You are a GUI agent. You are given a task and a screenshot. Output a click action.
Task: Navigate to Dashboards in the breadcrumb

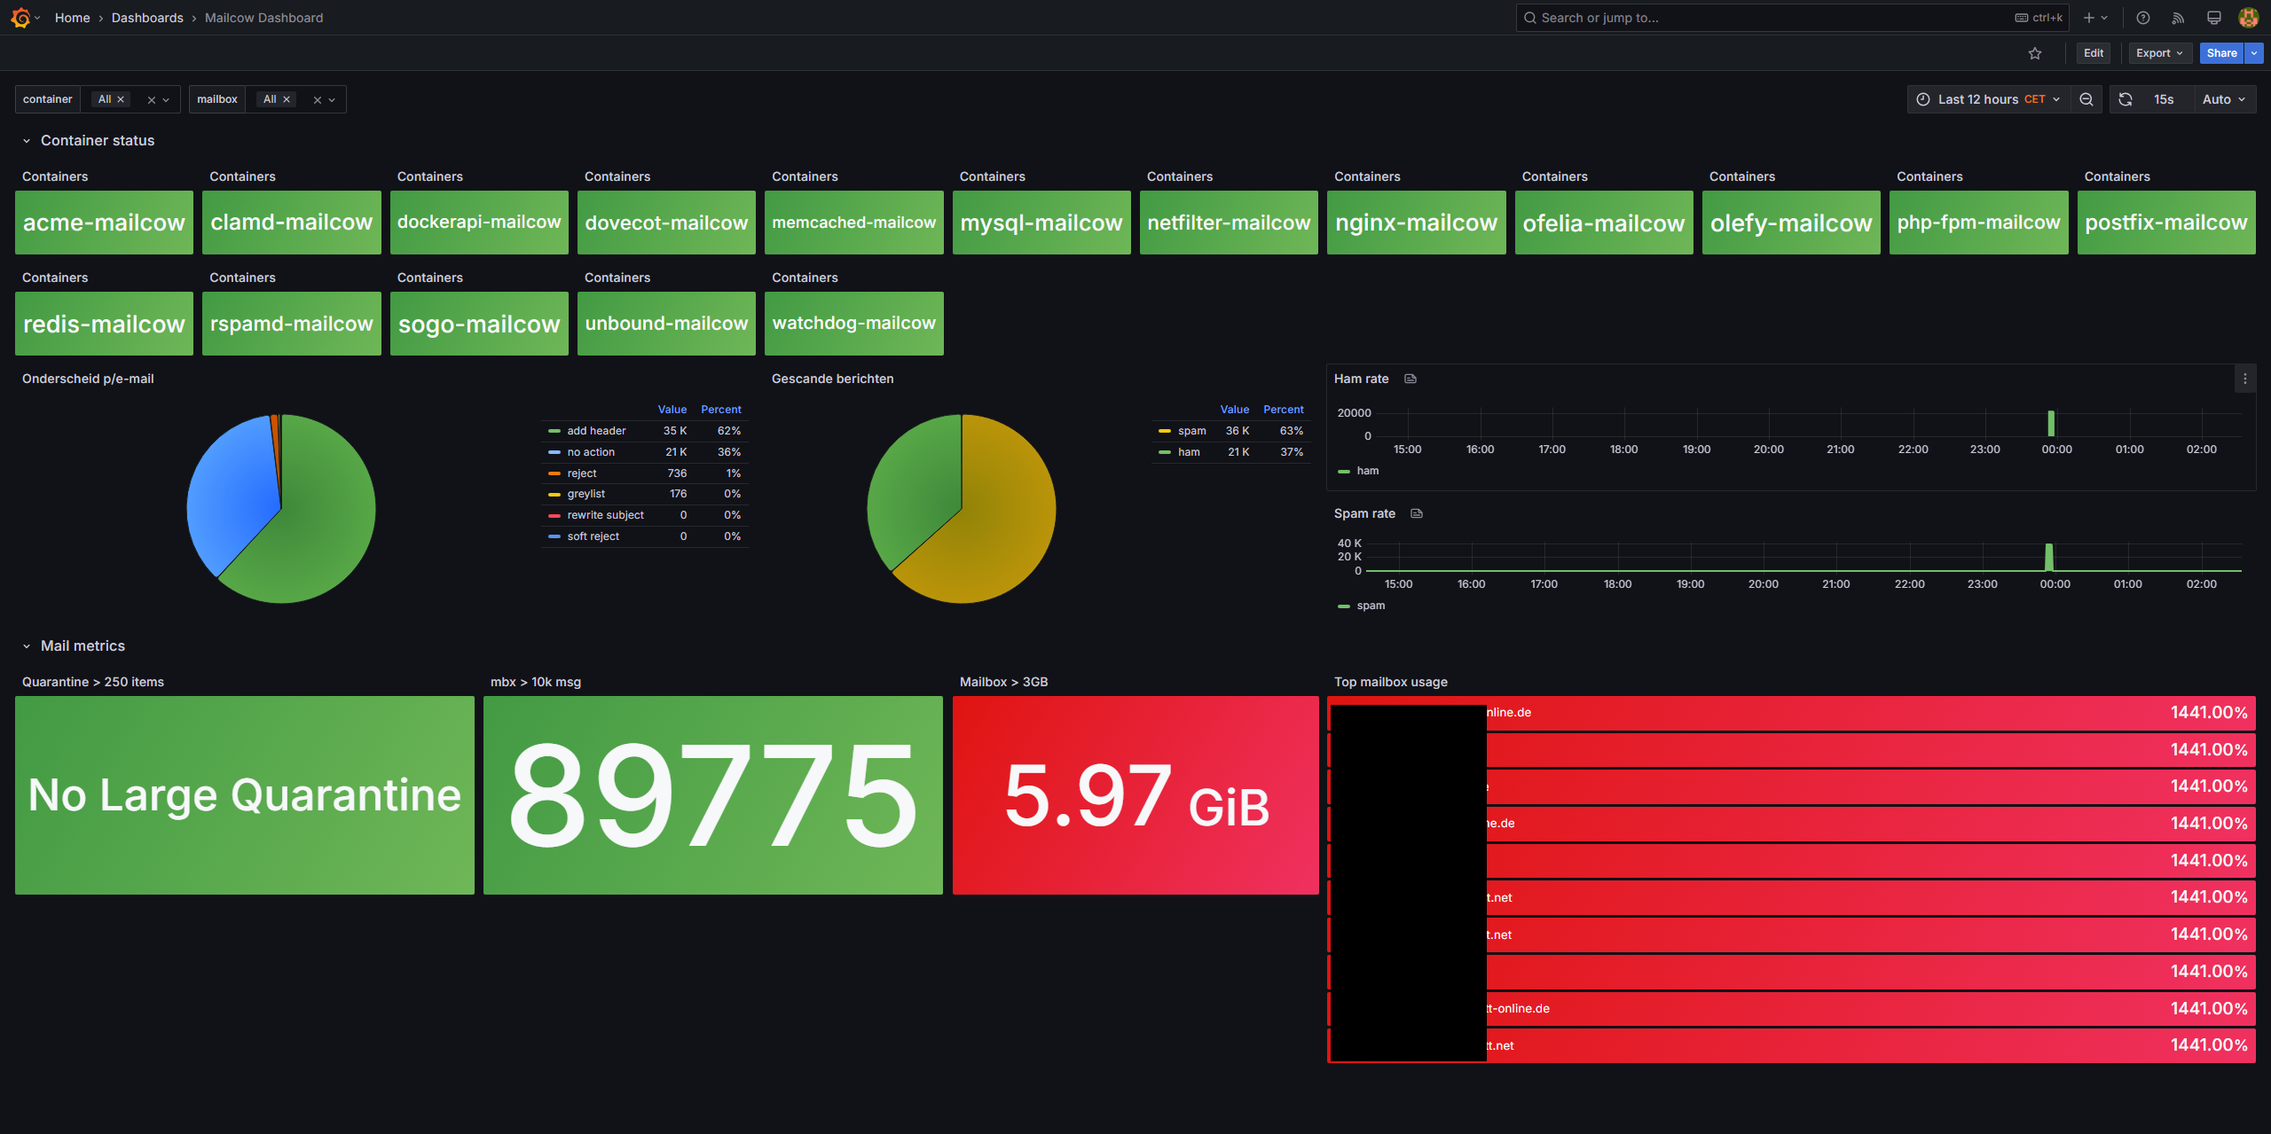147,18
